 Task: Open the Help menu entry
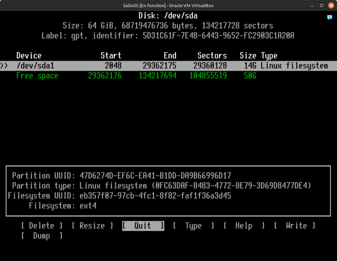point(244,226)
